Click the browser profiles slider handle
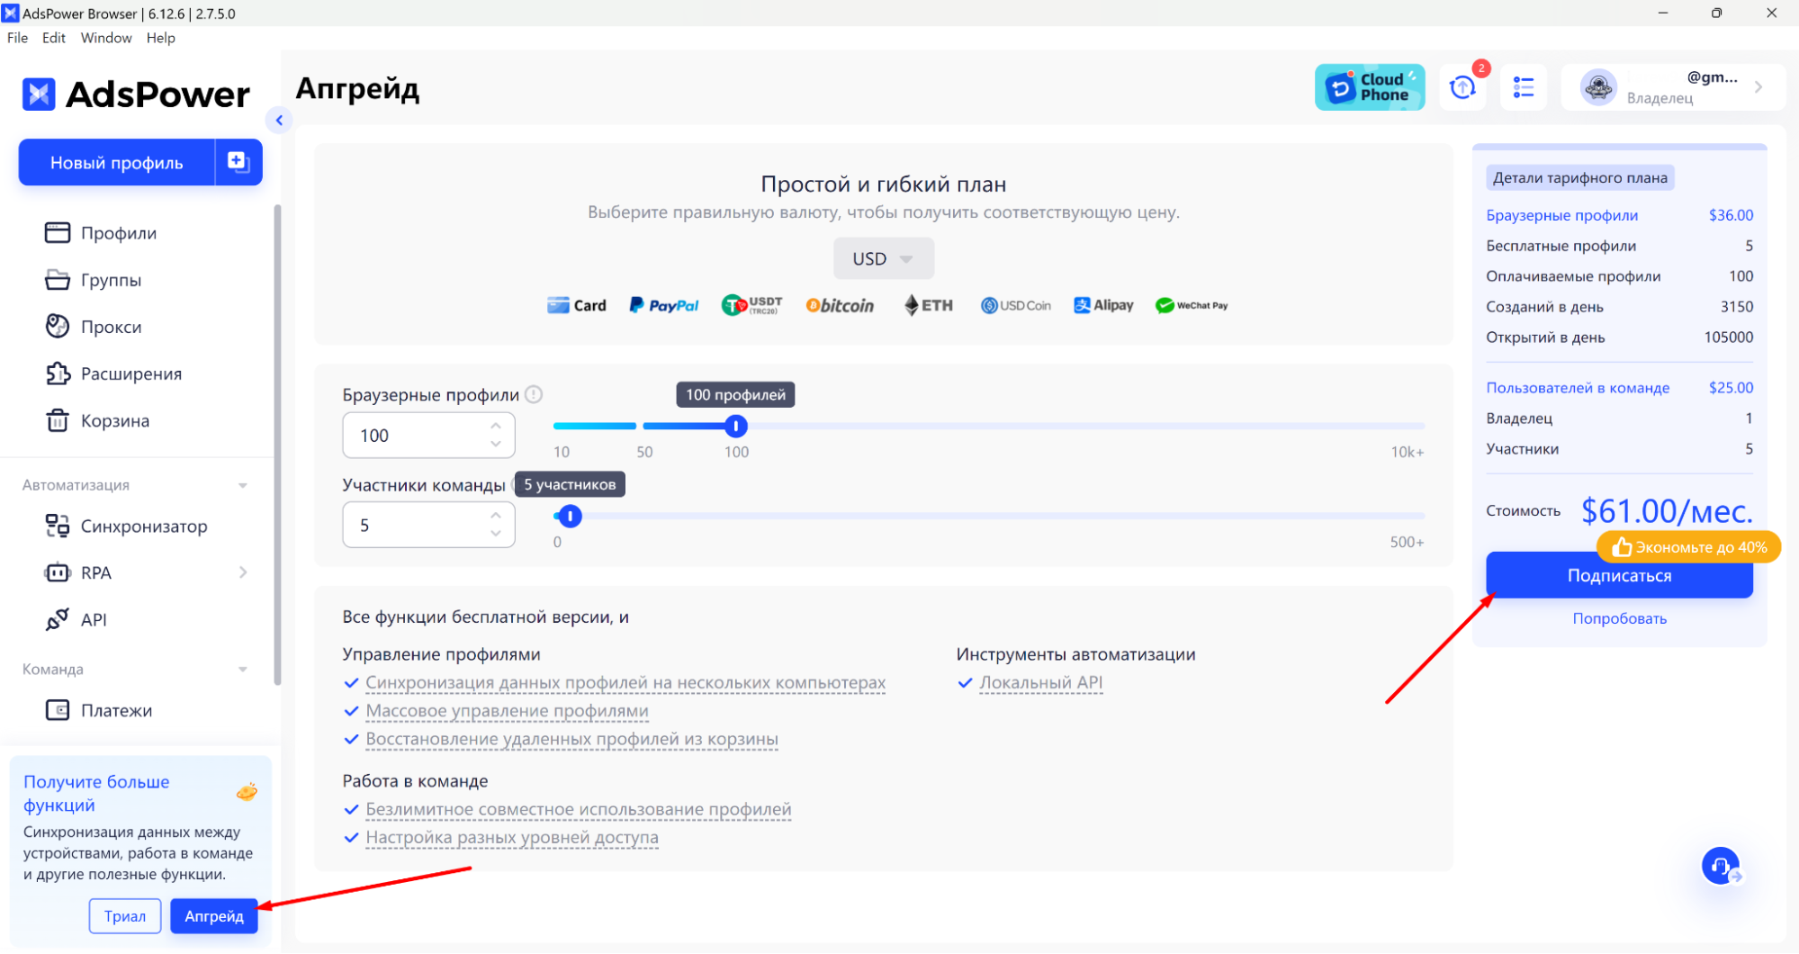The image size is (1799, 954). (x=735, y=426)
